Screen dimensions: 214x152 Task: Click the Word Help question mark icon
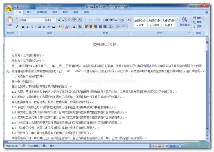pos(207,12)
